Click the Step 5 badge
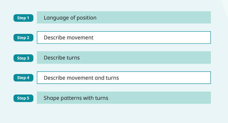 (23, 98)
